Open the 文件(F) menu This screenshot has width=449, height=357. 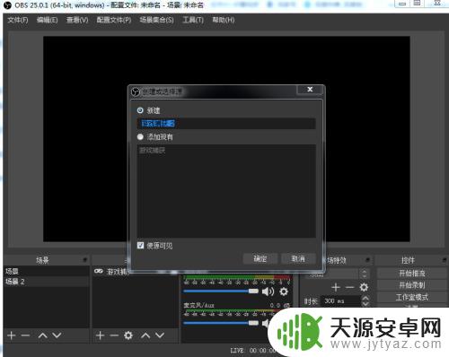tap(18, 20)
